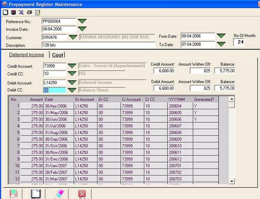Click the date cell 31/Jul/2006
The image size is (260, 199).
coord(59,126)
